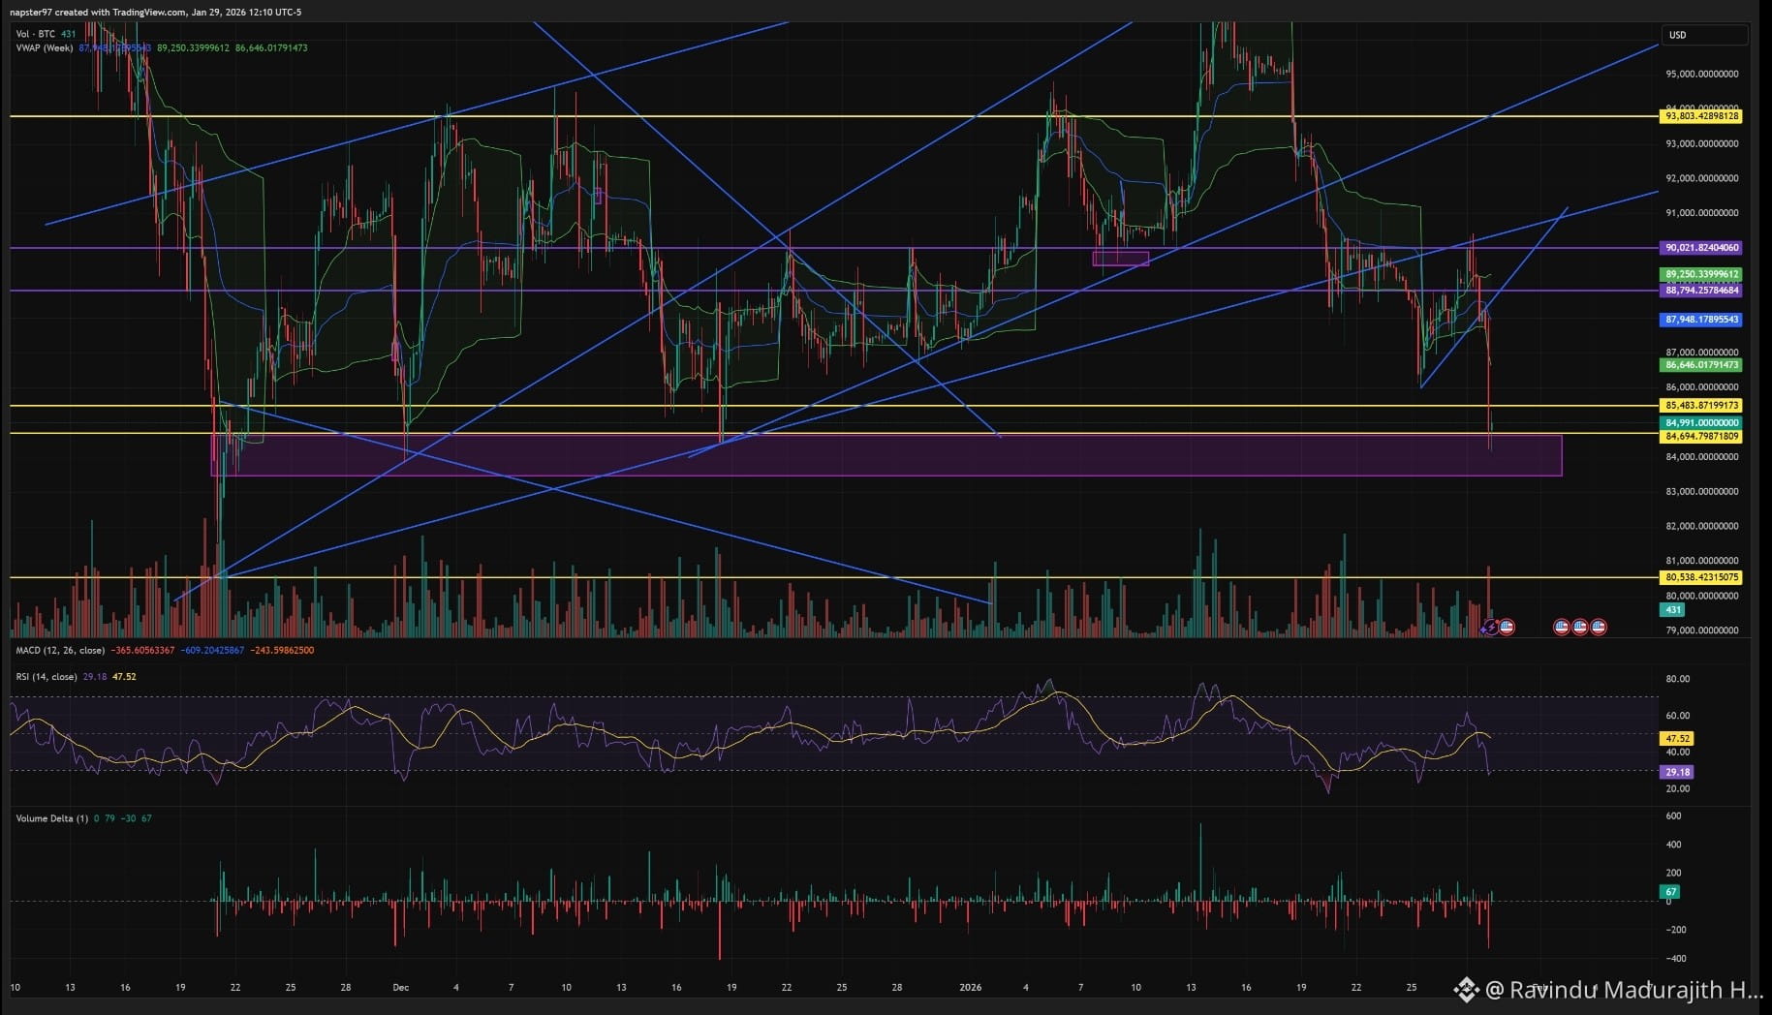Click the 2026 label on the time axis
This screenshot has width=1772, height=1015.
[x=970, y=988]
